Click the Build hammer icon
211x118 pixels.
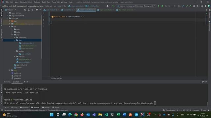(x=113, y=6)
